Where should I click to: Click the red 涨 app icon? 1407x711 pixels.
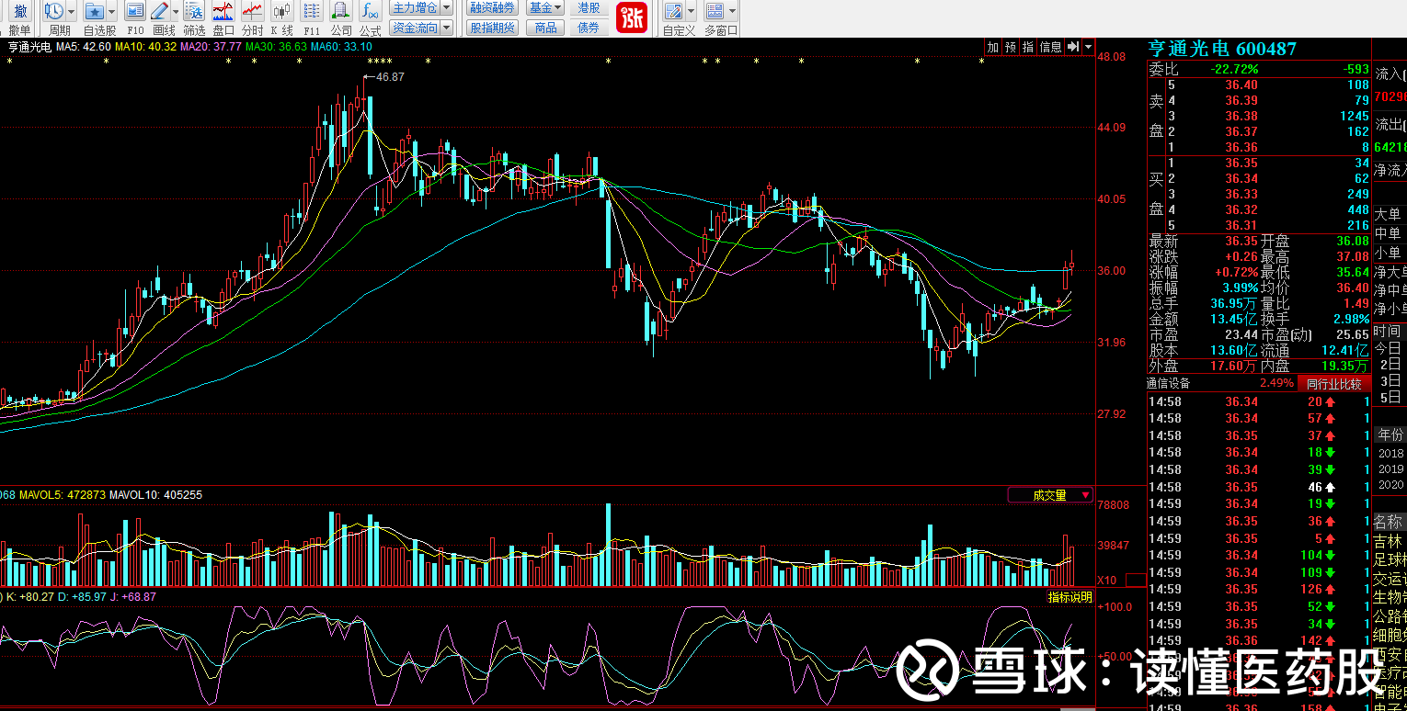[632, 17]
